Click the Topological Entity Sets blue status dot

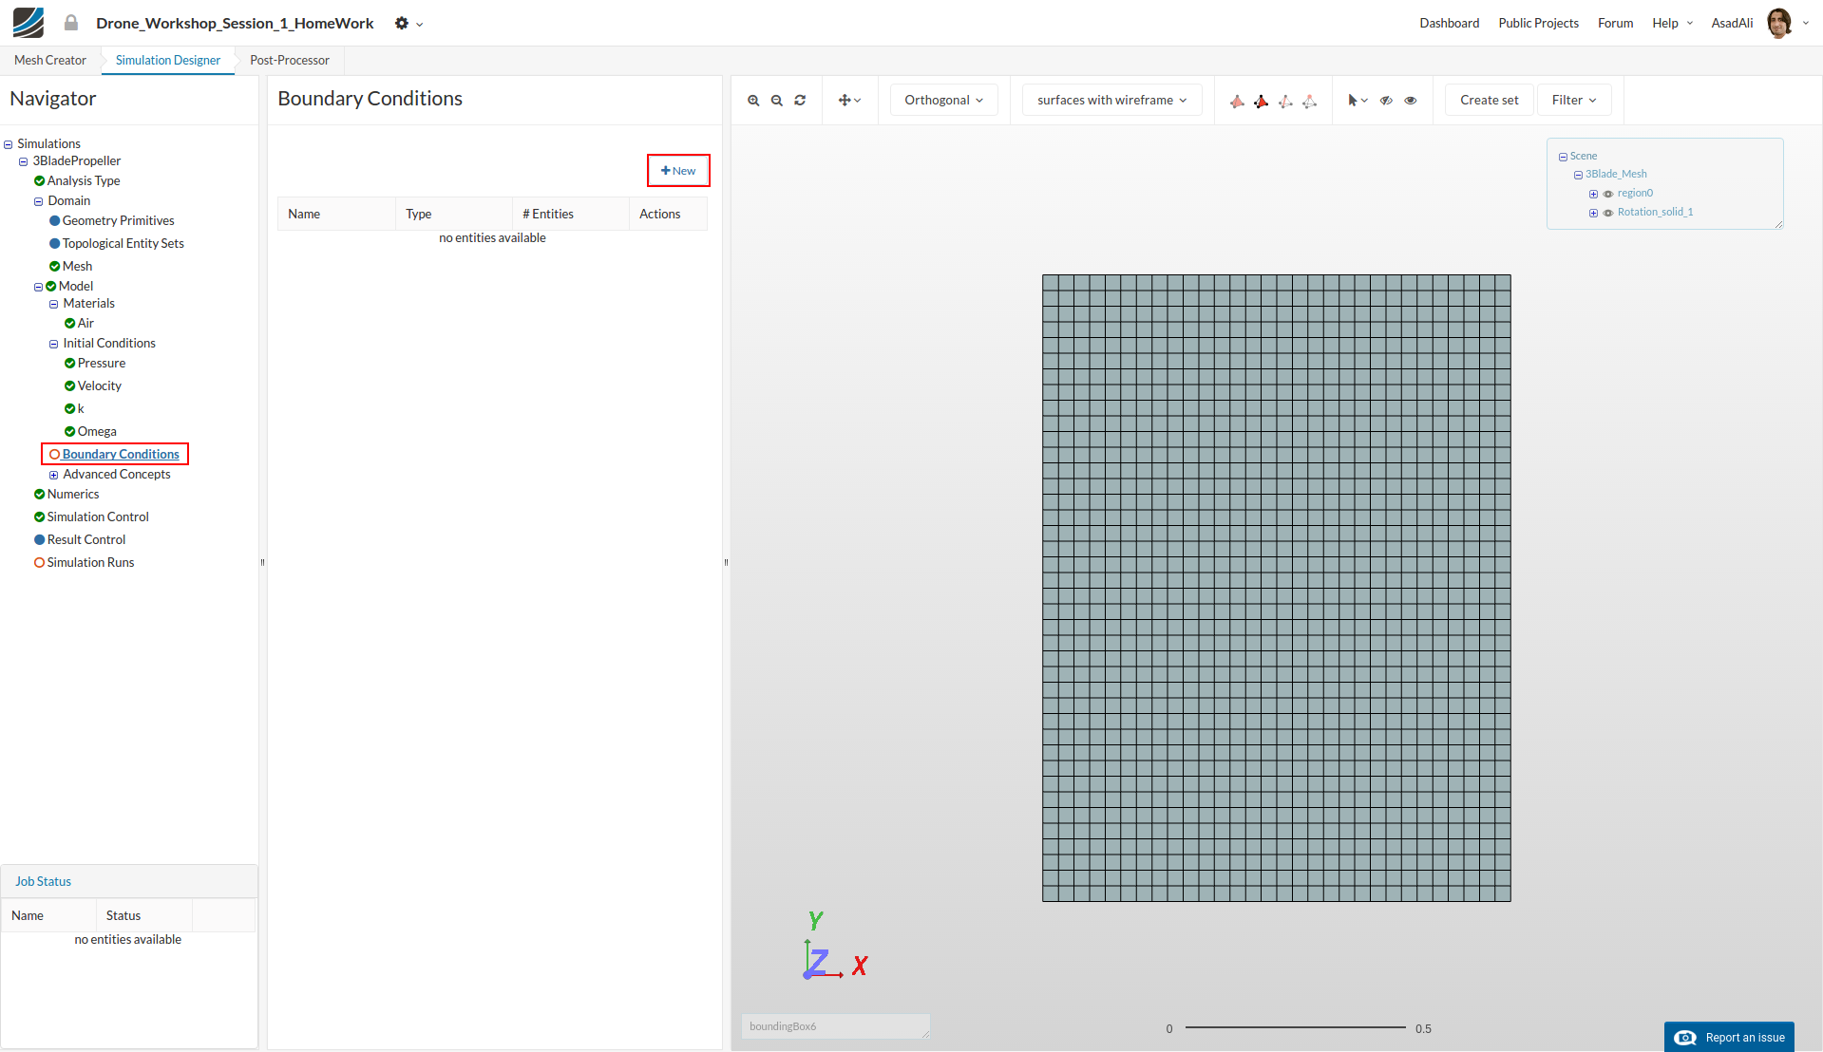coord(54,244)
